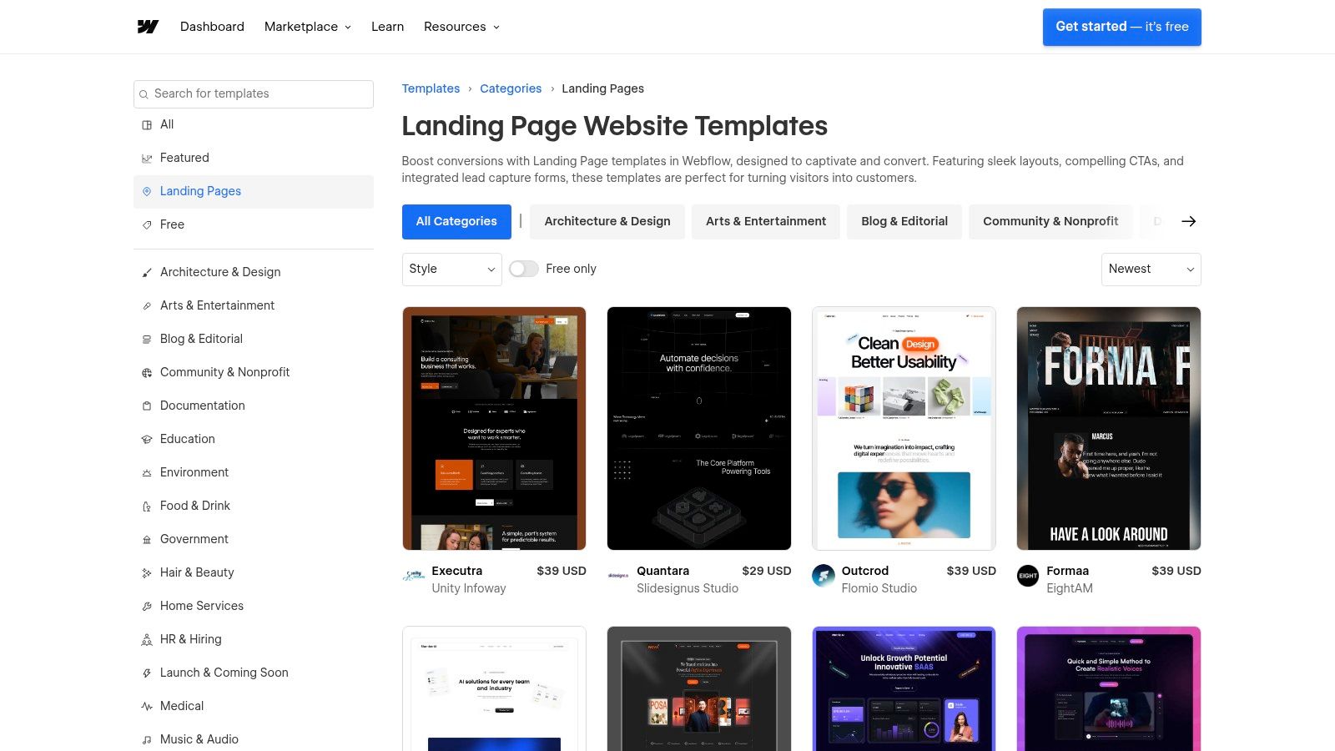This screenshot has width=1335, height=751.
Task: Click the Slidesignus Studio author avatar
Action: click(x=618, y=576)
